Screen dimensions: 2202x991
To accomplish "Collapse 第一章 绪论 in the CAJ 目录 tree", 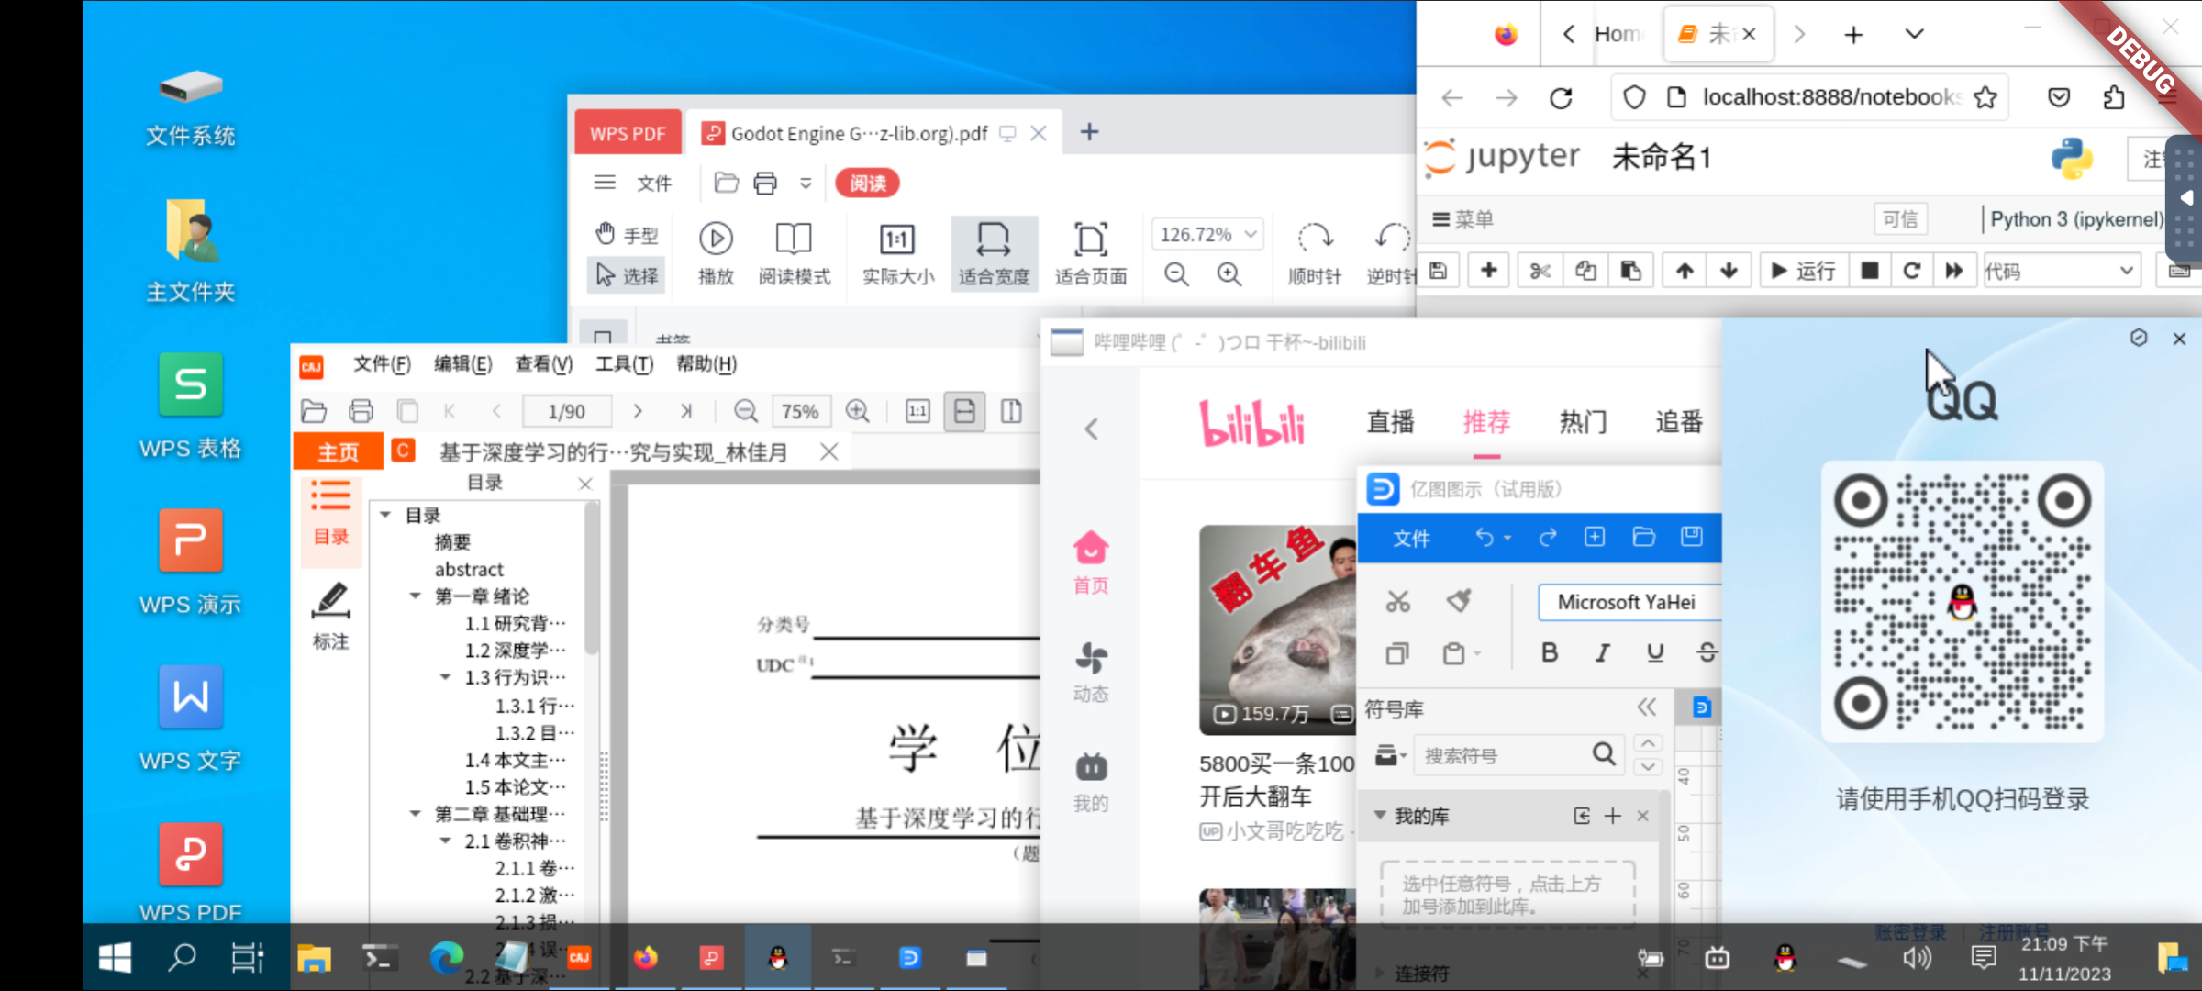I will coord(414,596).
